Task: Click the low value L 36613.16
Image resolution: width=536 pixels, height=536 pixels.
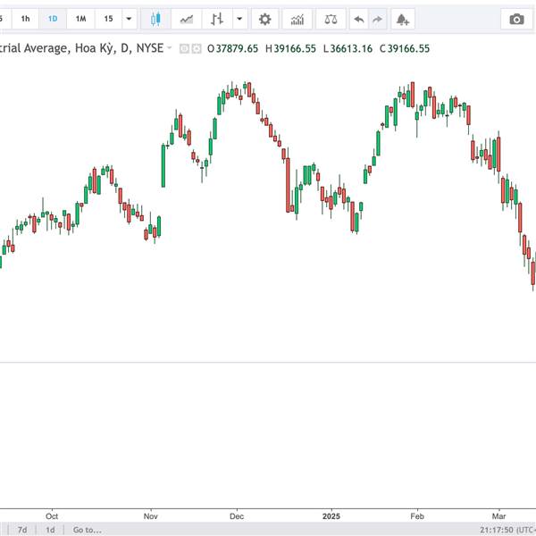Action: (348, 48)
